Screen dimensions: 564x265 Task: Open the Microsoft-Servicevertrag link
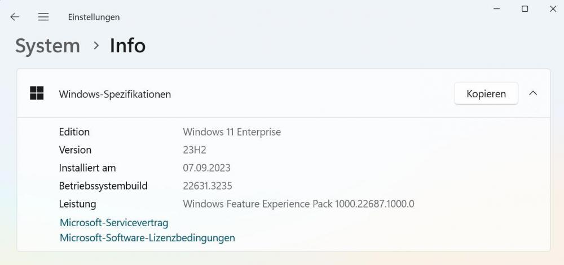[114, 223]
